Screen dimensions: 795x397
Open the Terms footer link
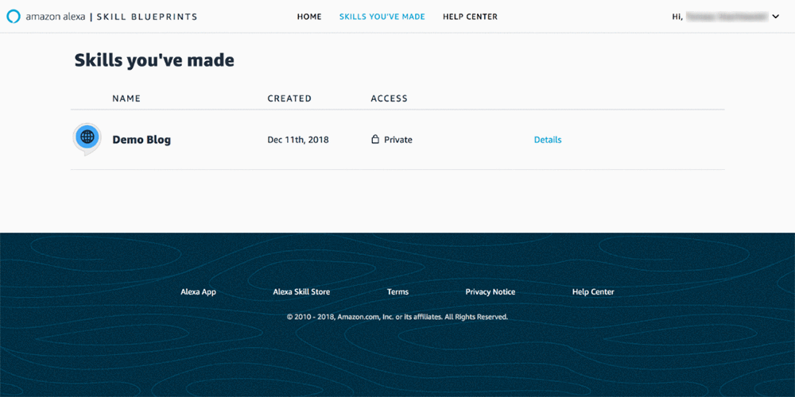click(397, 291)
